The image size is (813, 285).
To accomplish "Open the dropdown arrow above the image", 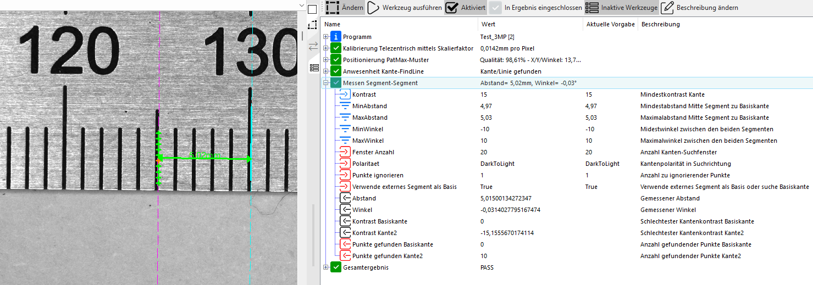I will coord(300,5).
